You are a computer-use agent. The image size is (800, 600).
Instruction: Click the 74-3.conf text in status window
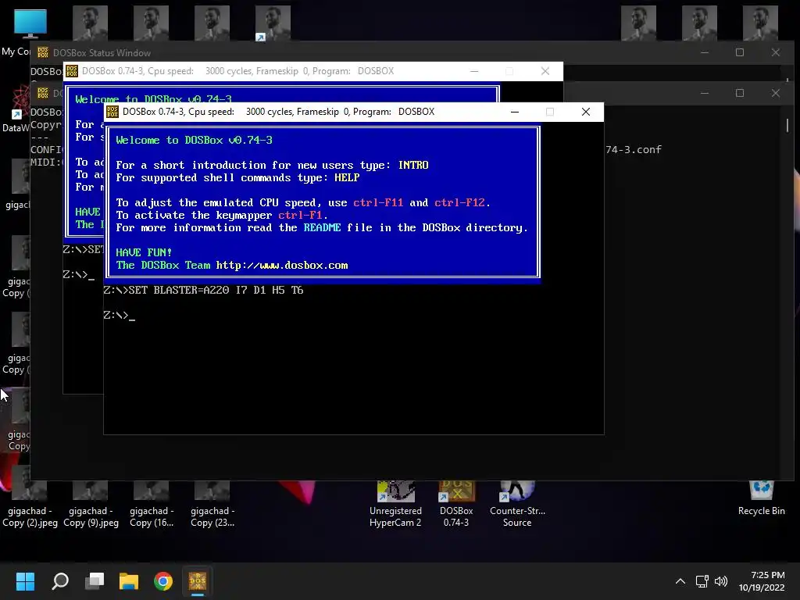click(634, 149)
